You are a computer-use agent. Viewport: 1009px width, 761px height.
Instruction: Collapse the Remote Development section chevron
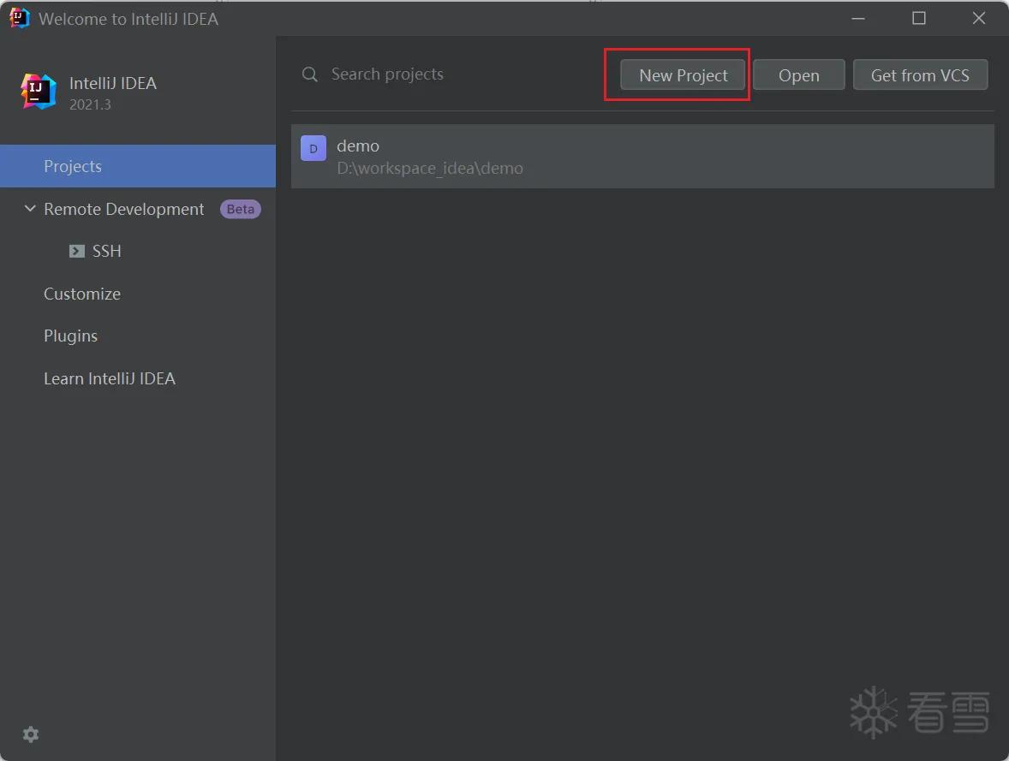click(x=30, y=208)
